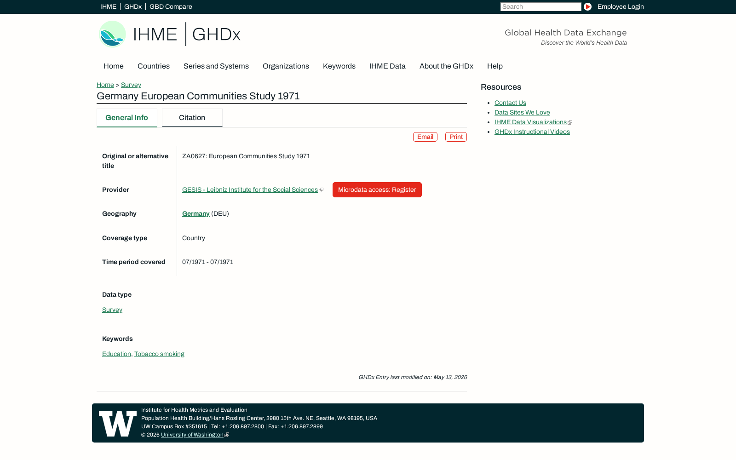Click Microdata access: Register button
This screenshot has width=736, height=460.
coord(377,190)
